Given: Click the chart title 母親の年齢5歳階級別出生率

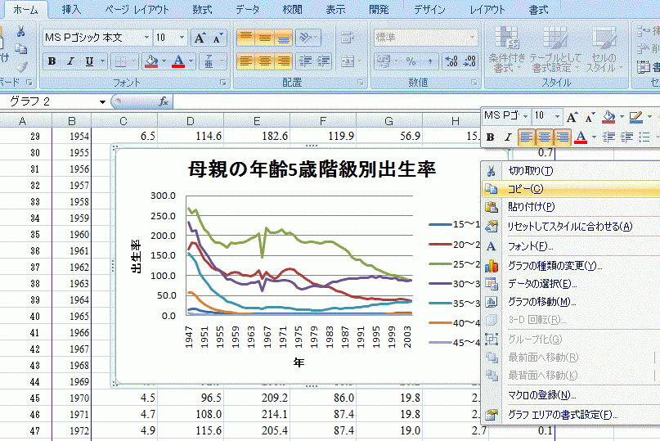Looking at the screenshot, I should coord(312,169).
